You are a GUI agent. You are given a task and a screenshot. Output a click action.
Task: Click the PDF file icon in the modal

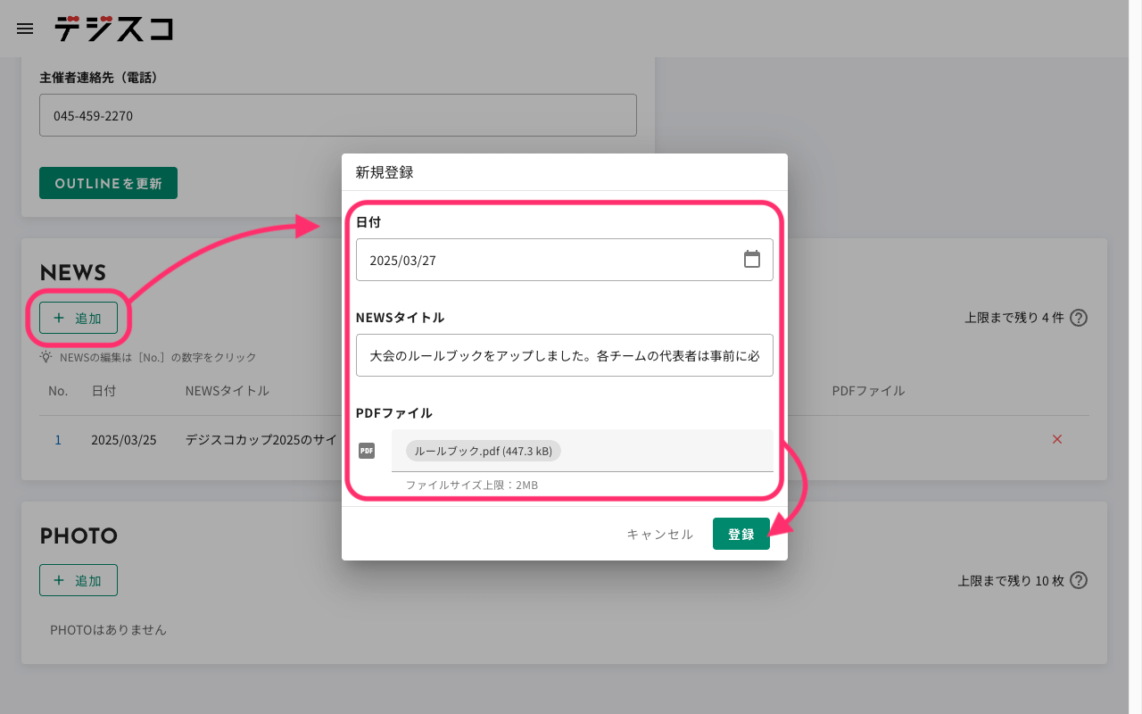tap(366, 451)
